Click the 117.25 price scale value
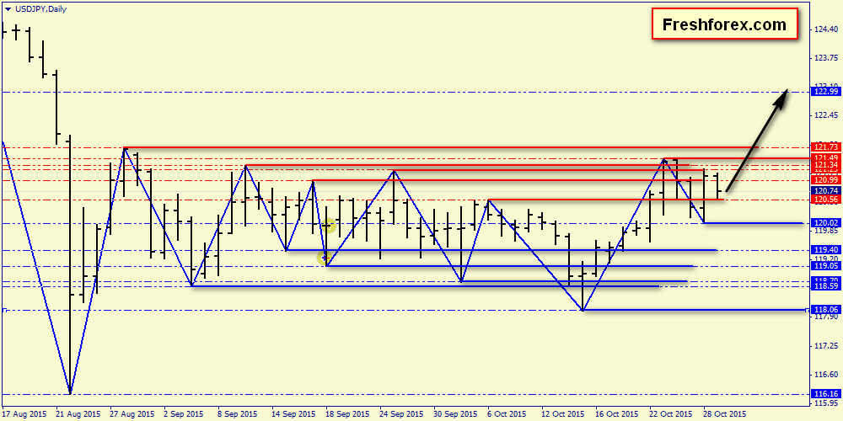This screenshot has width=843, height=421. 827,346
